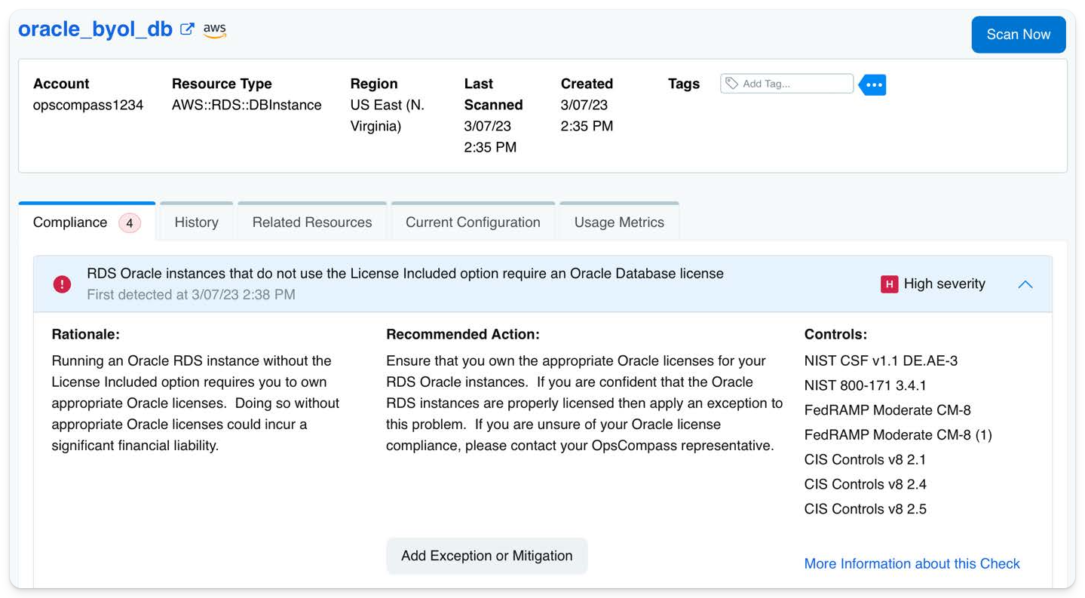Open the Usage Metrics tab

[619, 222]
